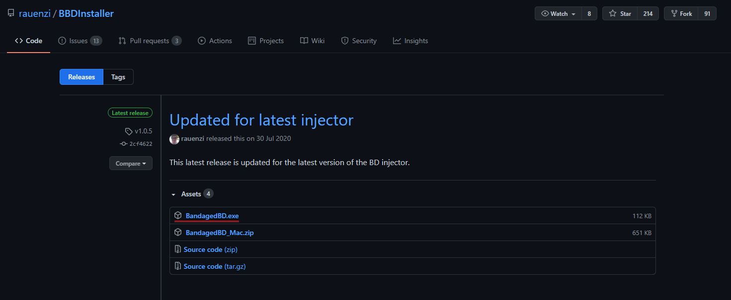
Task: Download Source code (tar.gz)
Action: click(215, 266)
